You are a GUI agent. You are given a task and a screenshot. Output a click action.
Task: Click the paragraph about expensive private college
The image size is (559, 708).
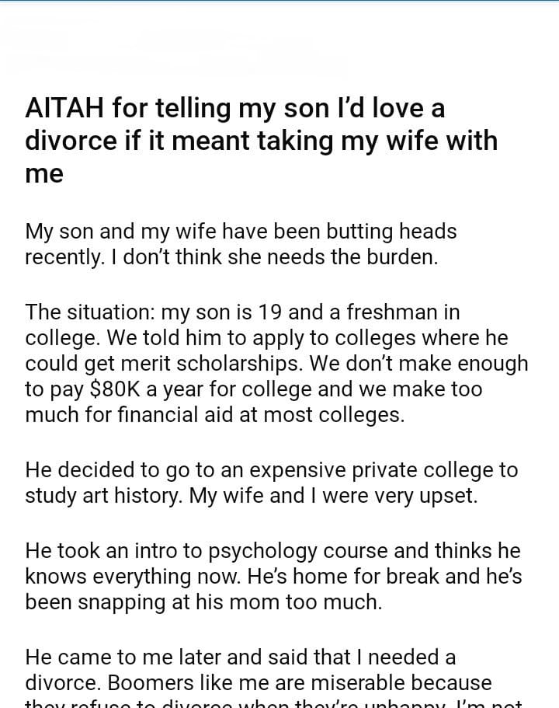click(x=271, y=483)
